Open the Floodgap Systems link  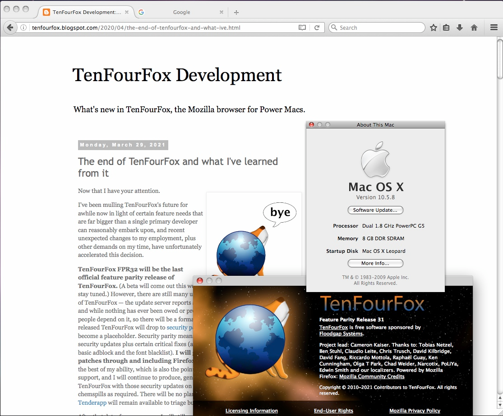click(x=341, y=334)
